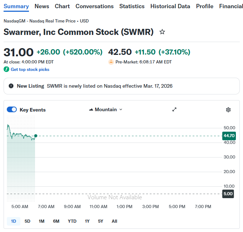The image size is (243, 232).
Task: Switch to the Profile tab
Action: pos(205,6)
